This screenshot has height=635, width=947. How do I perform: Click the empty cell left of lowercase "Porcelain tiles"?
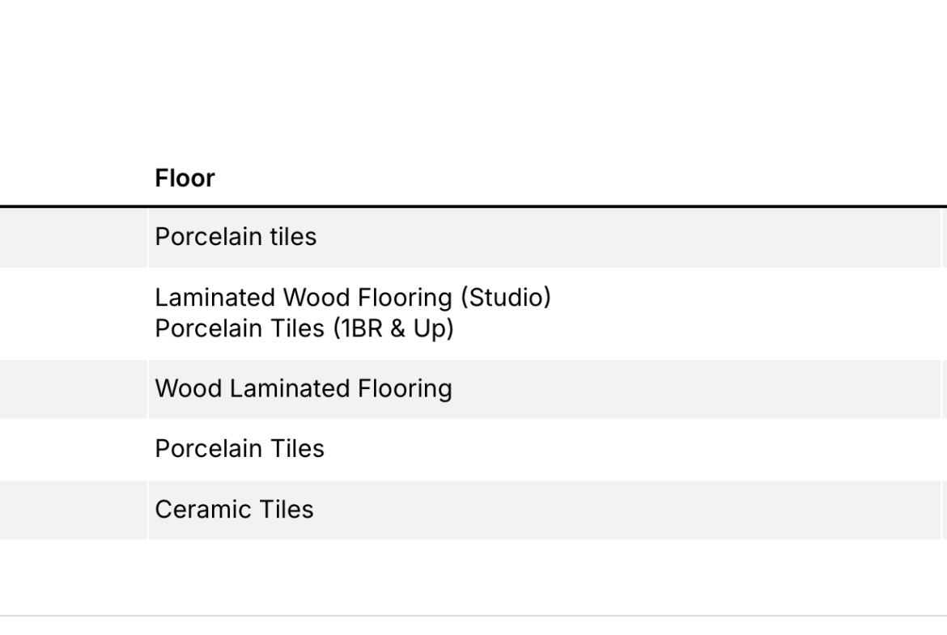(x=73, y=238)
